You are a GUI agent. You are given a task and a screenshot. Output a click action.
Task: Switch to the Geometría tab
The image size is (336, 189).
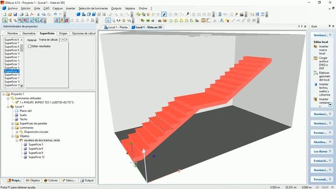coord(29,34)
